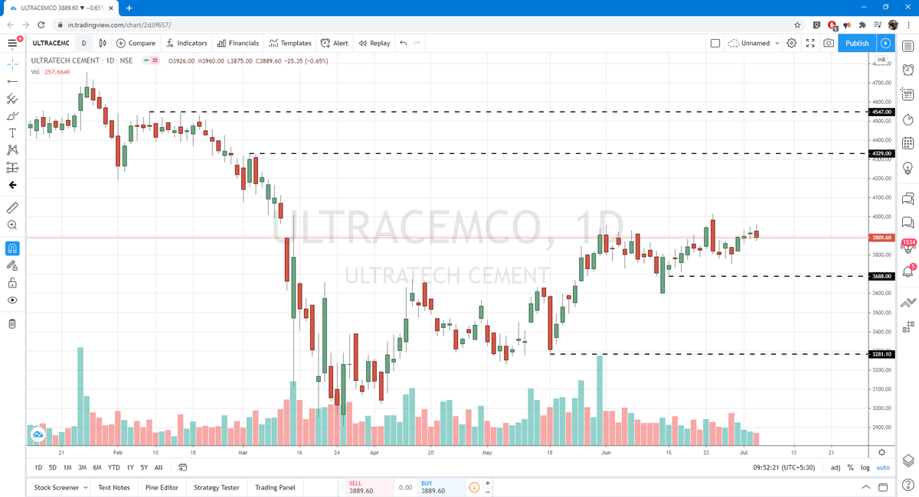The height and width of the screenshot is (497, 919).
Task: Select the trend line drawing tool
Action: pos(12,81)
